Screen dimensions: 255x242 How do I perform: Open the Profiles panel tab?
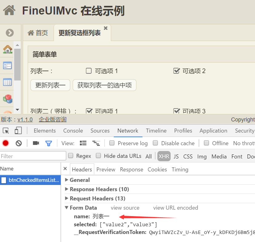click(183, 131)
